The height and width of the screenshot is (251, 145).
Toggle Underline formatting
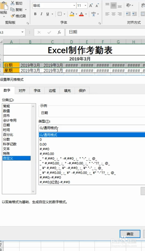[48, 14]
